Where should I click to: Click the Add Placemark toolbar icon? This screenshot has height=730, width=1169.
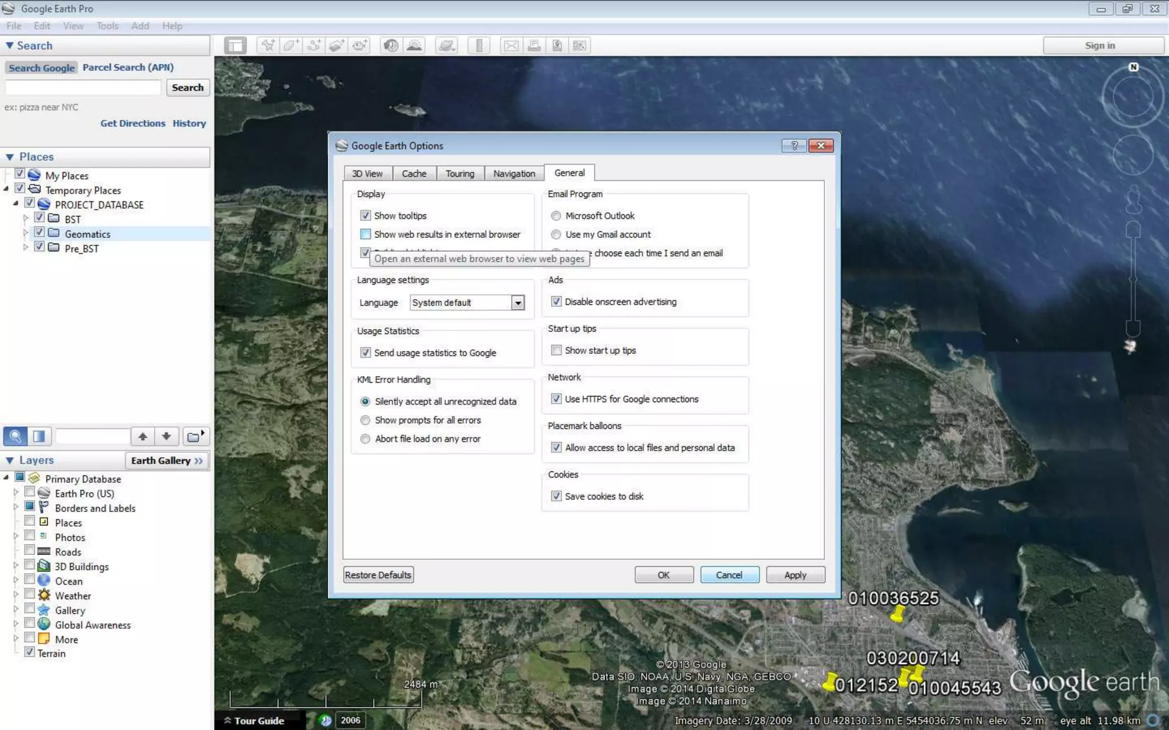pos(268,46)
